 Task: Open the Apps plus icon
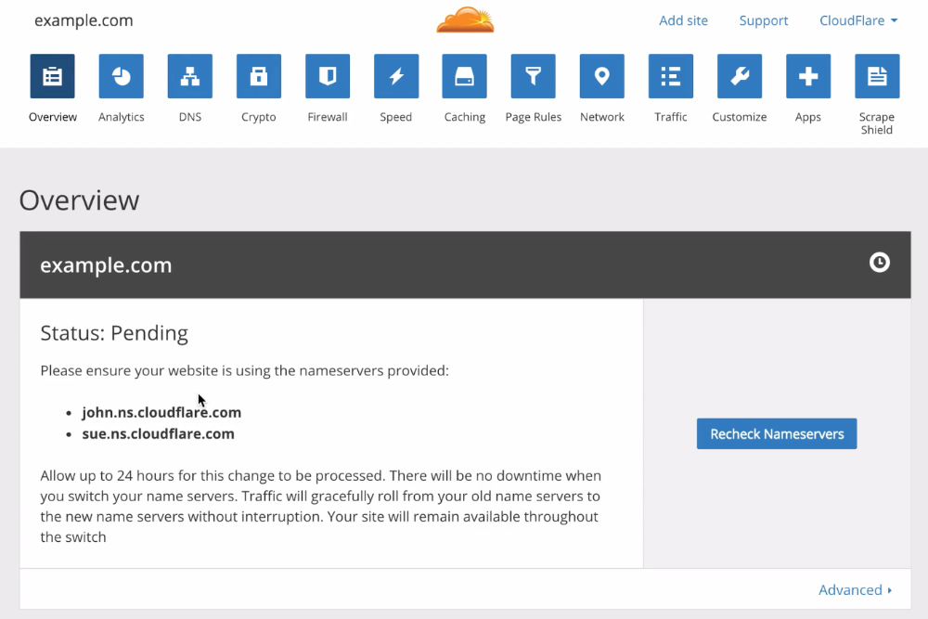pos(808,76)
